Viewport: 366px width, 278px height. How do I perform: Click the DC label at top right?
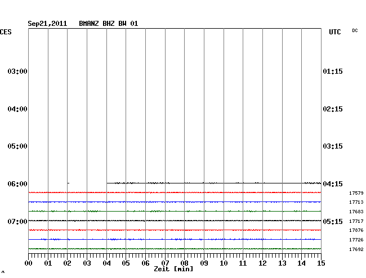[x=355, y=30]
